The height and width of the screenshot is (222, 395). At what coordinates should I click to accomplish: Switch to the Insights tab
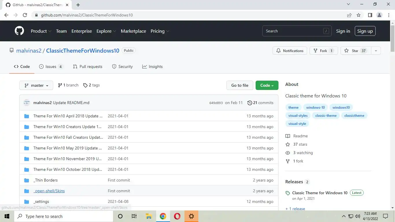tap(152, 66)
